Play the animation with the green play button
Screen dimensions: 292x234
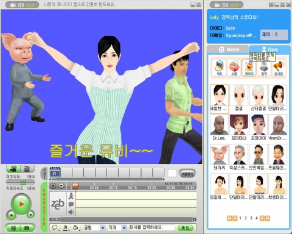click(x=21, y=204)
